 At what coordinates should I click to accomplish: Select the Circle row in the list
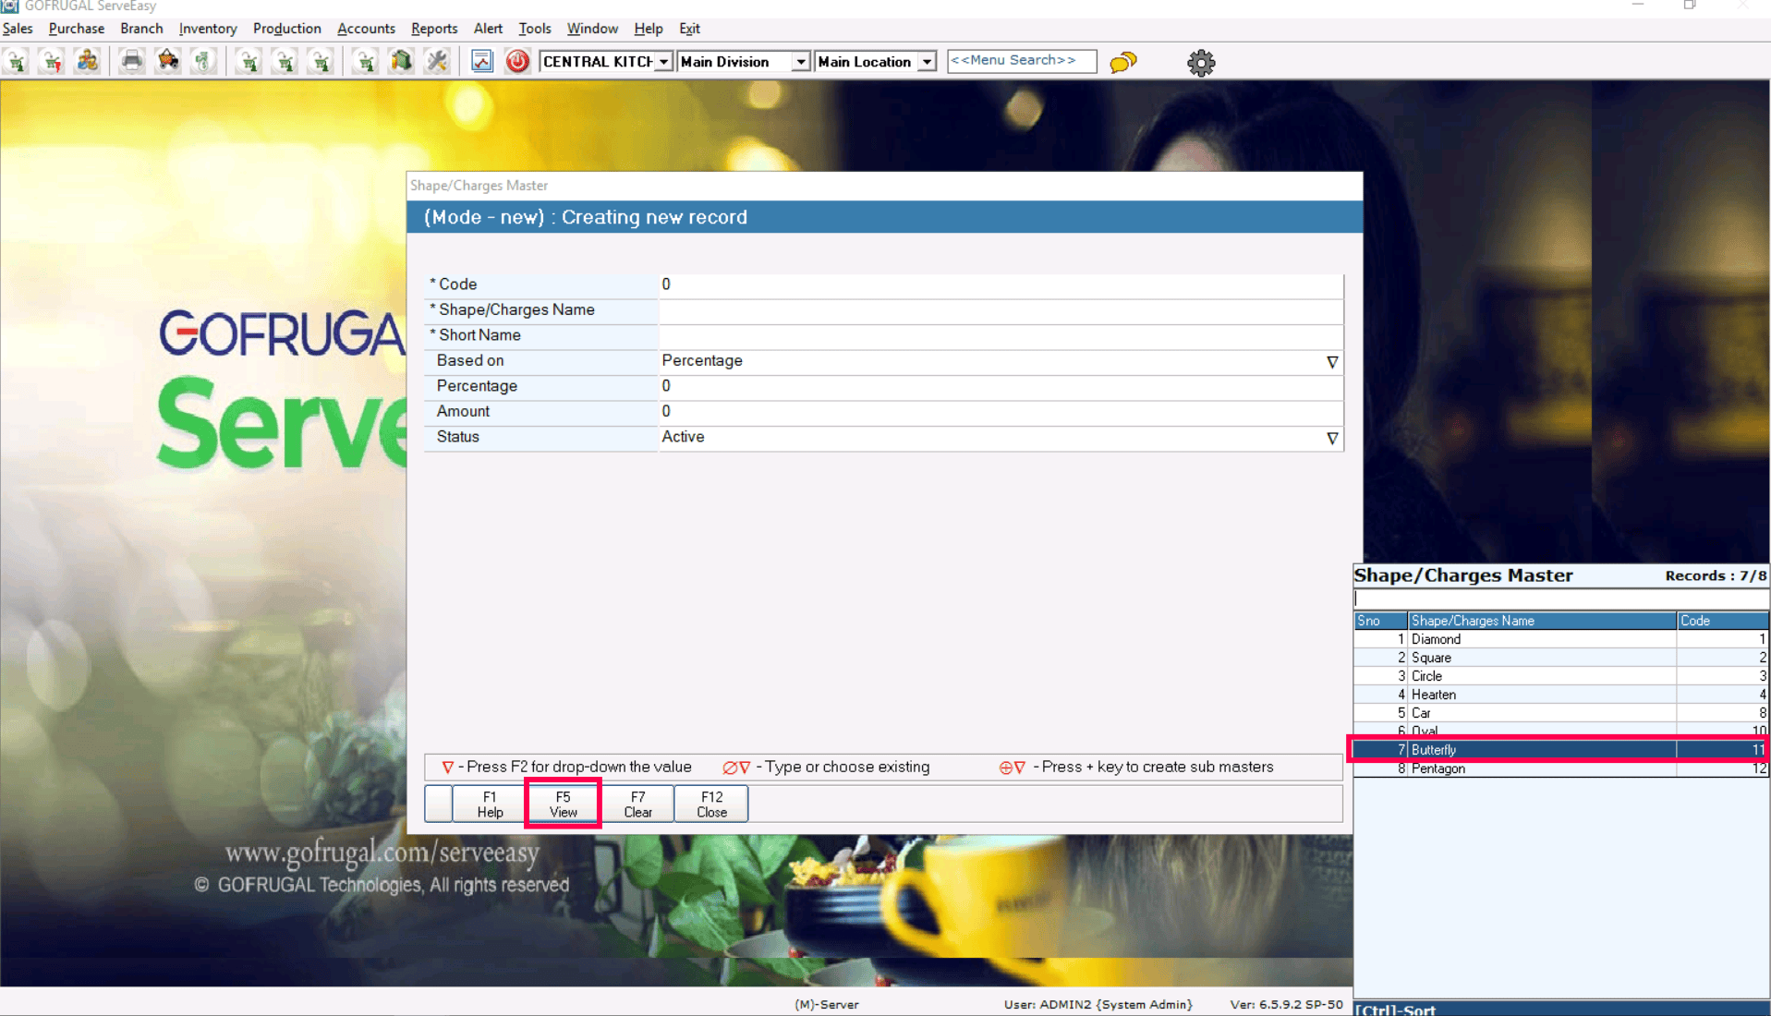click(x=1561, y=676)
